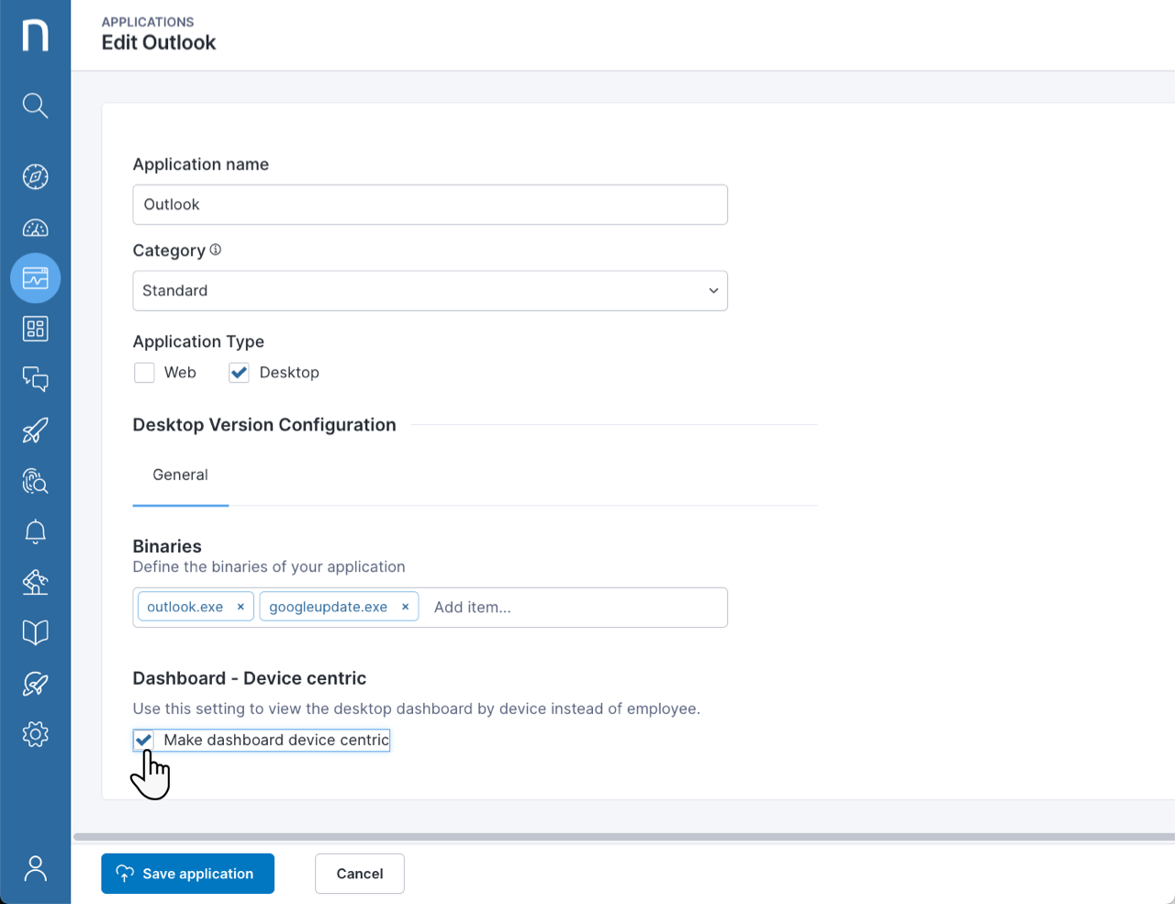The image size is (1175, 904).
Task: Click the horizontal scrollbar above the footer
Action: [624, 837]
